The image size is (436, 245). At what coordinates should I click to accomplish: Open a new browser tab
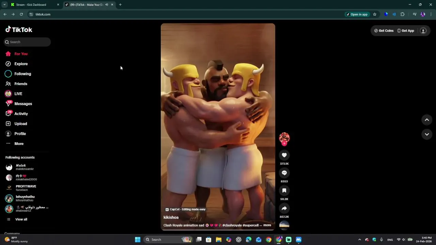click(x=120, y=5)
